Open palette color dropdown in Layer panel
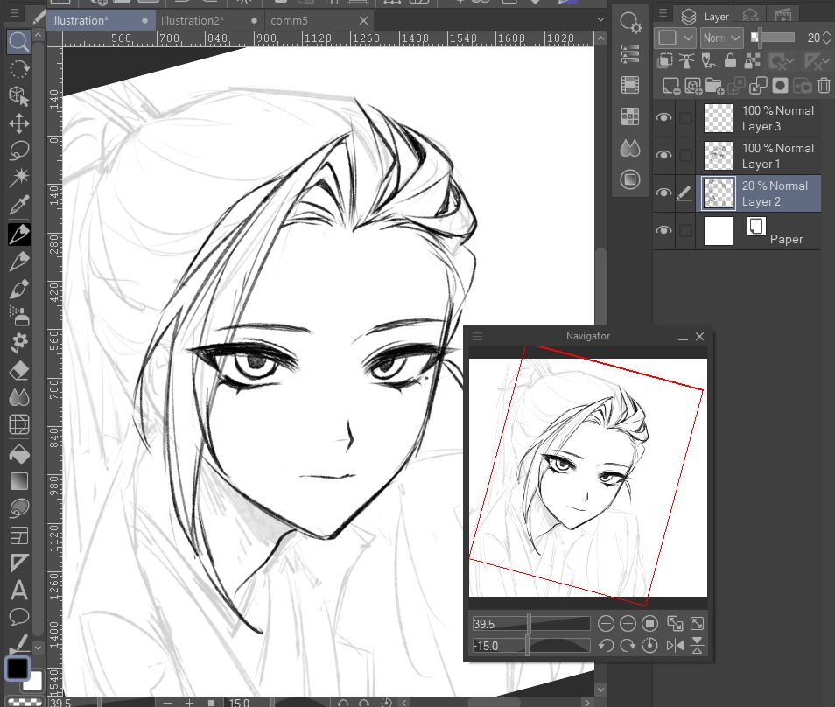 675,38
